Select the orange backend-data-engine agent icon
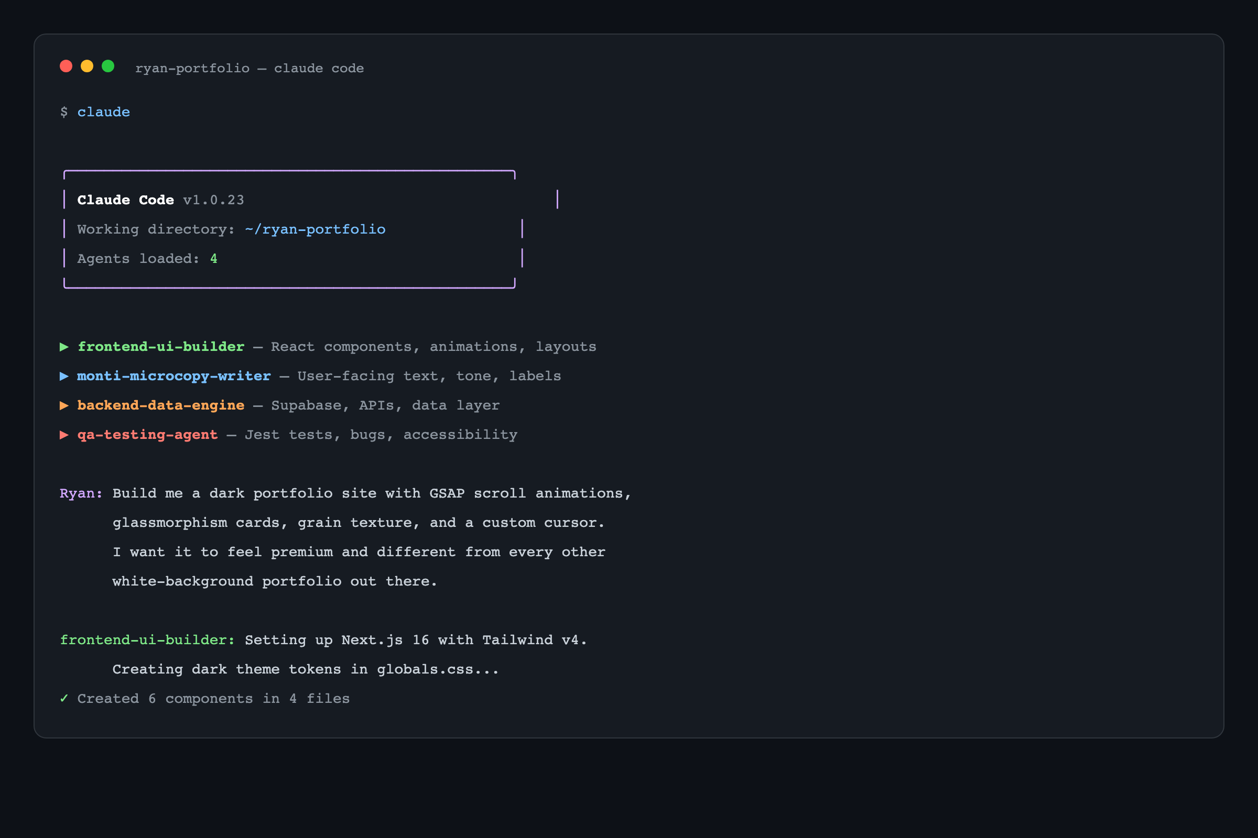This screenshot has width=1258, height=838. [64, 405]
